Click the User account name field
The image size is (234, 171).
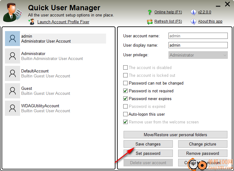198,36
